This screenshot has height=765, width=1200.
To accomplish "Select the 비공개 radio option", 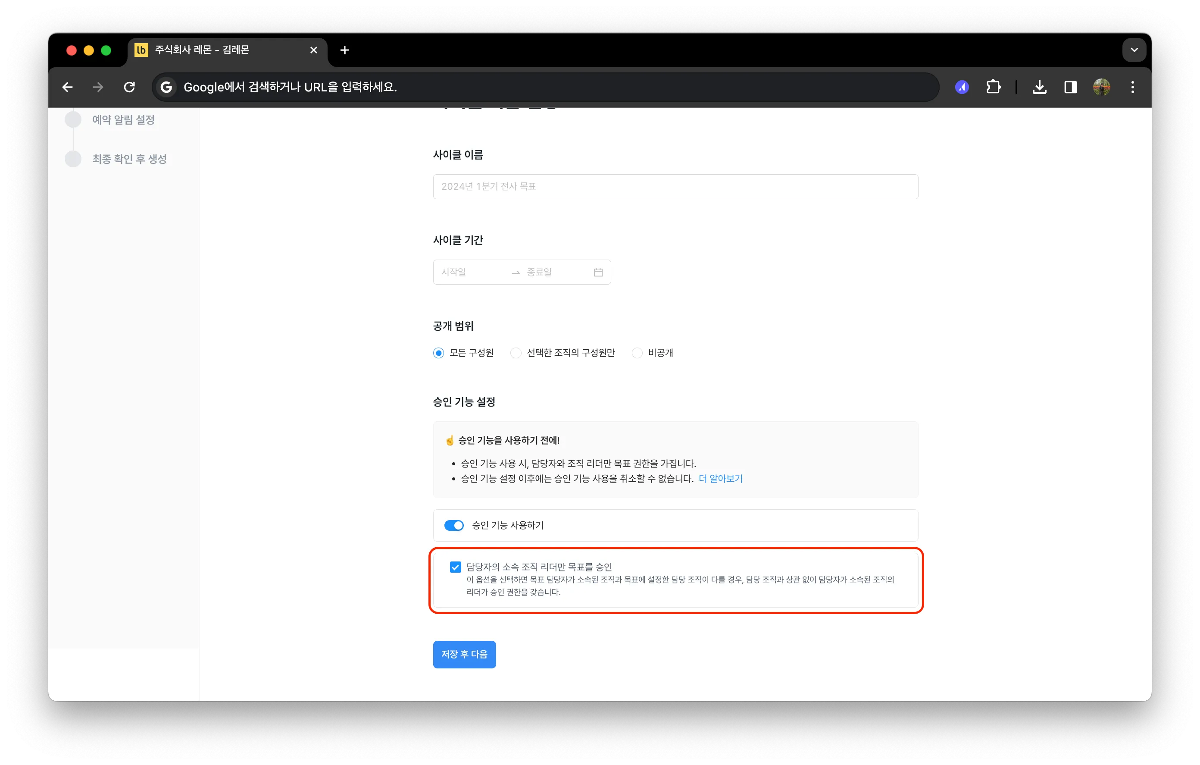I will click(637, 353).
